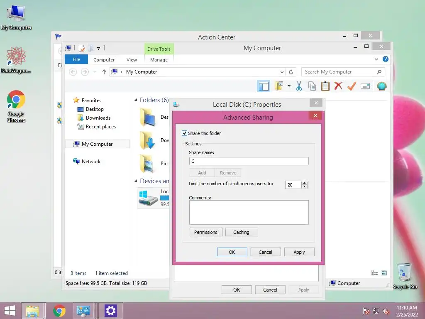Screen dimensions: 425x319
Task: Open DataWagon desktop shortcut
Action: point(16,60)
